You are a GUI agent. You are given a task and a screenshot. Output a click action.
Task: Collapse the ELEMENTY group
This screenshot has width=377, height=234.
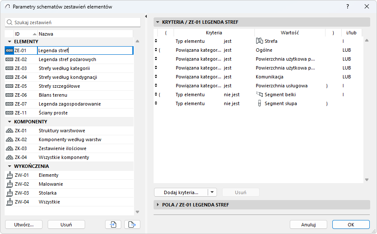pyautogui.click(x=9, y=41)
